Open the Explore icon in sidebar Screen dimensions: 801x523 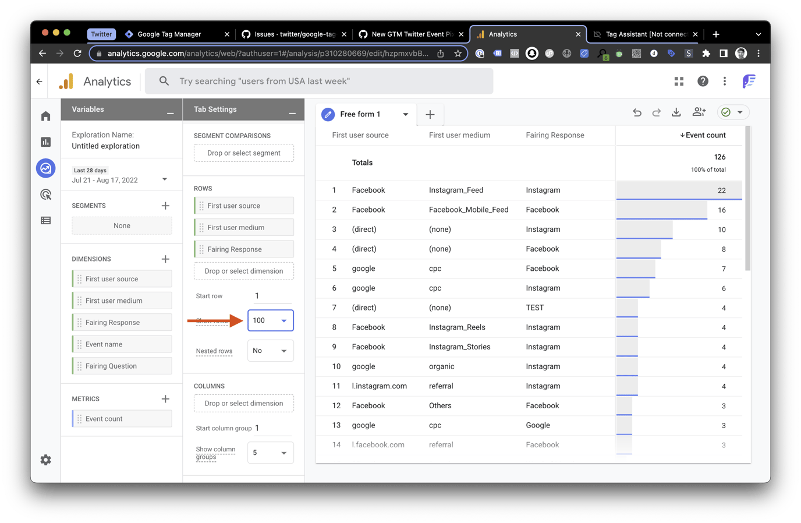pos(46,168)
